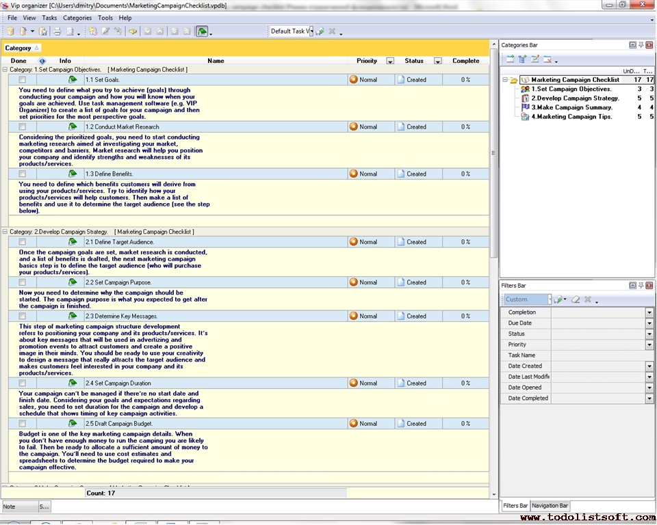Click the orange priority icon for 1.1 Set Goals
Image resolution: width=657 pixels, height=525 pixels.
tap(354, 80)
